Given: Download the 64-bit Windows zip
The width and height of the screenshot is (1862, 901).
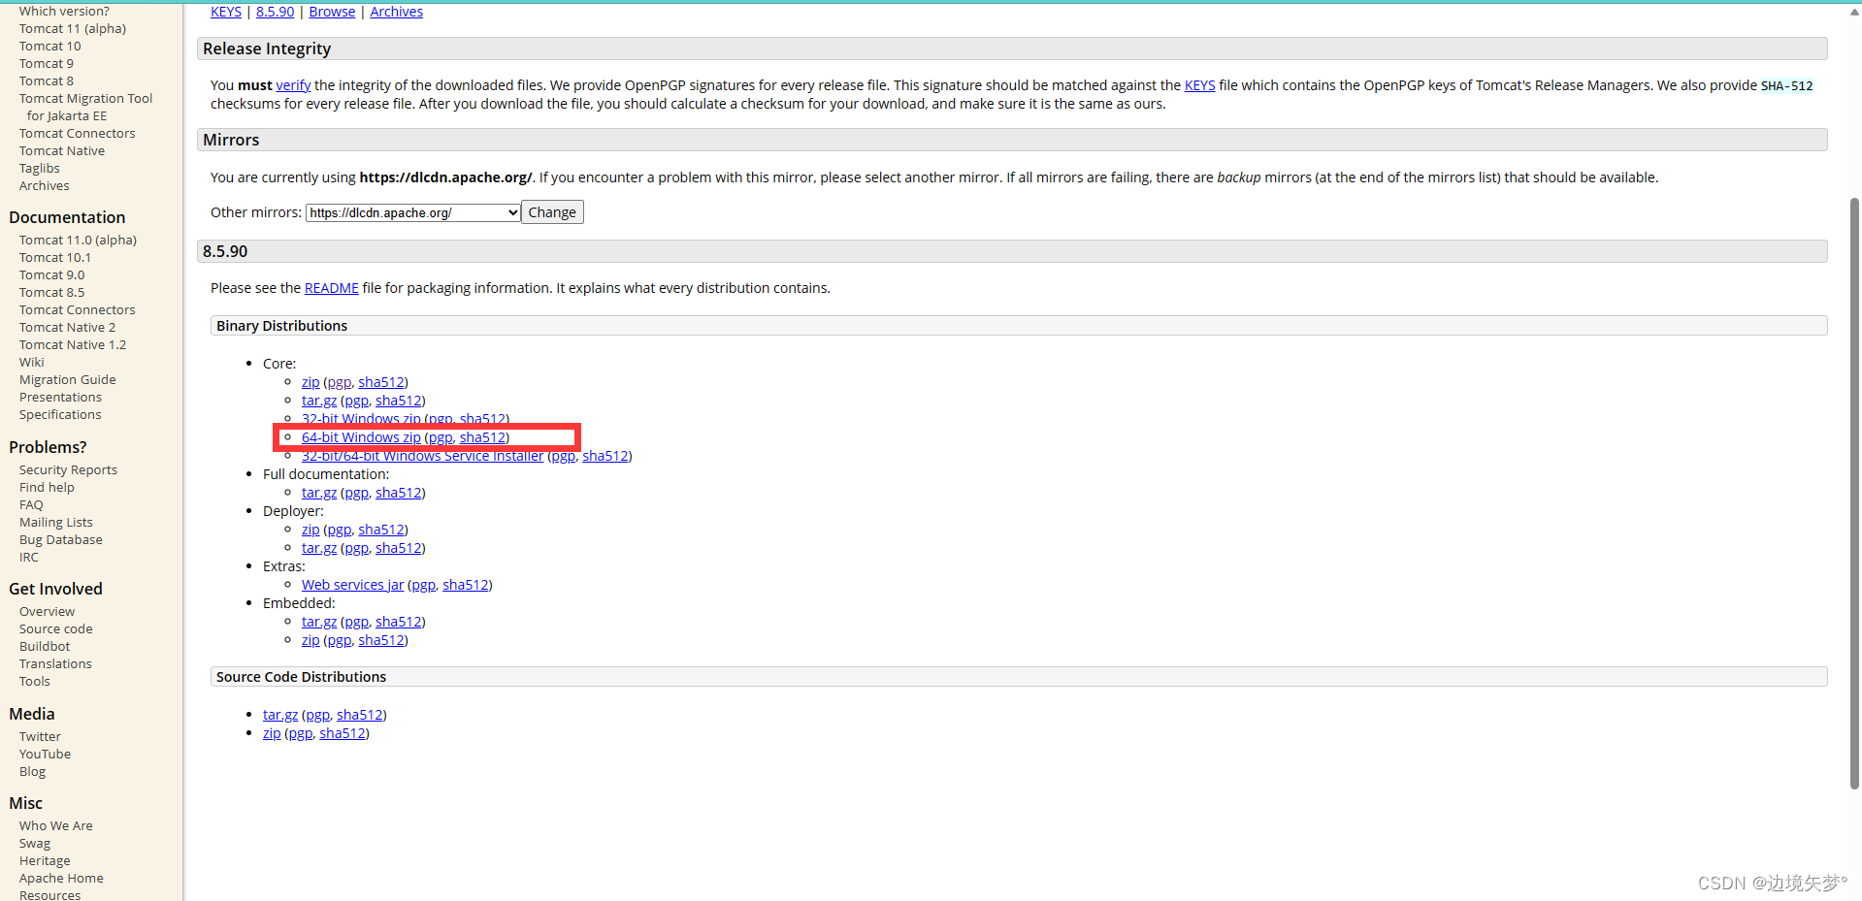Looking at the screenshot, I should tap(361, 437).
